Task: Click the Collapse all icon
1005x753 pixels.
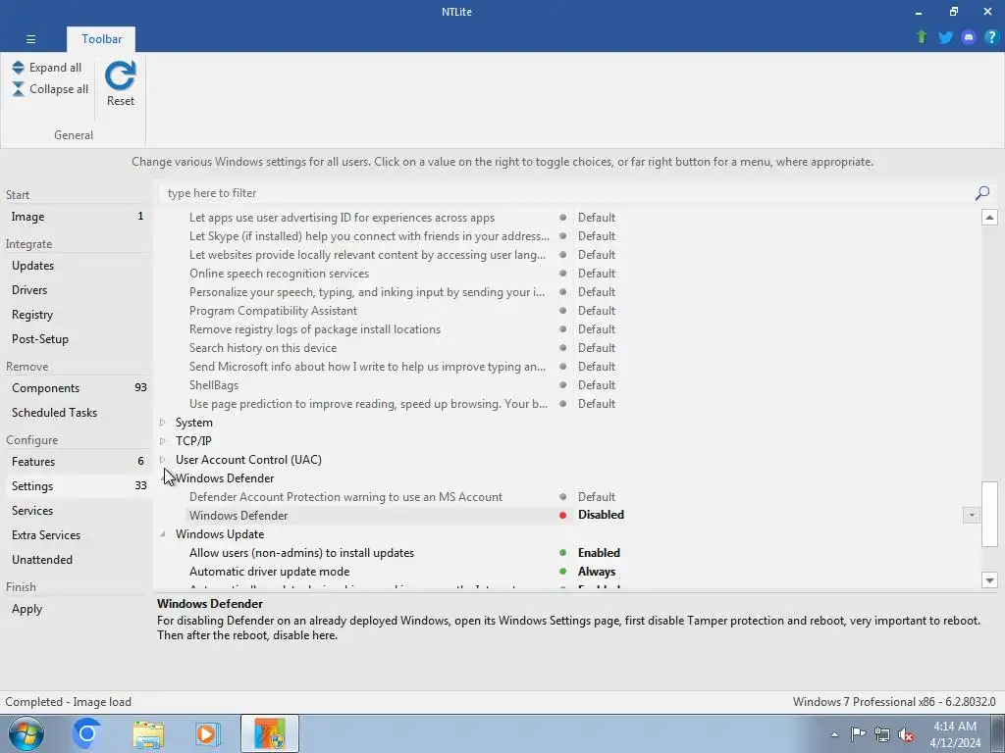Action: pyautogui.click(x=18, y=89)
